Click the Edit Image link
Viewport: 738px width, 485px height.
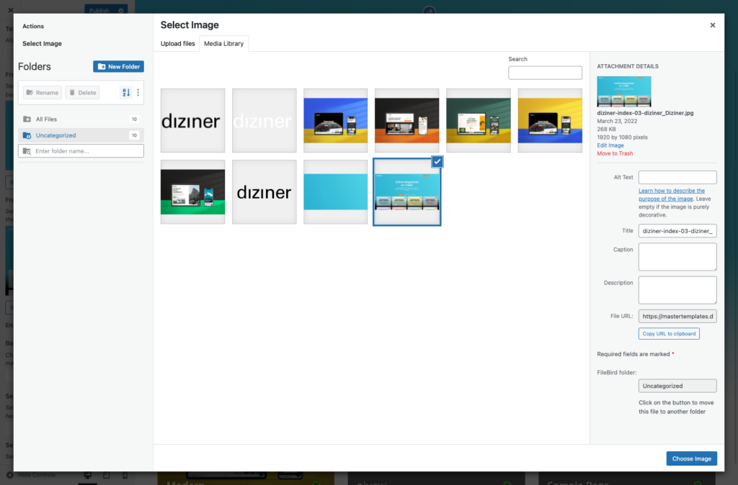click(x=610, y=145)
